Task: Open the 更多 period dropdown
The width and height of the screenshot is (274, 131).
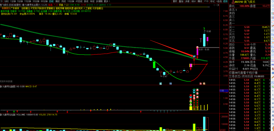Action: tap(106, 1)
